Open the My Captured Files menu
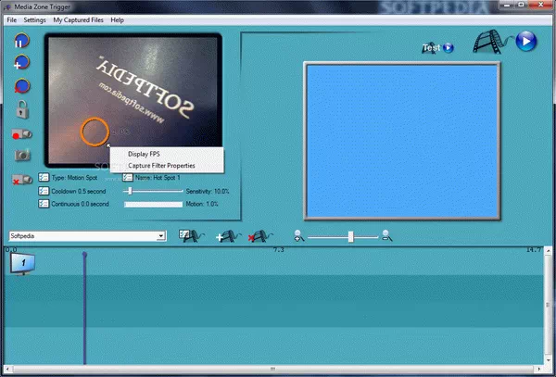556x377 pixels. click(78, 19)
